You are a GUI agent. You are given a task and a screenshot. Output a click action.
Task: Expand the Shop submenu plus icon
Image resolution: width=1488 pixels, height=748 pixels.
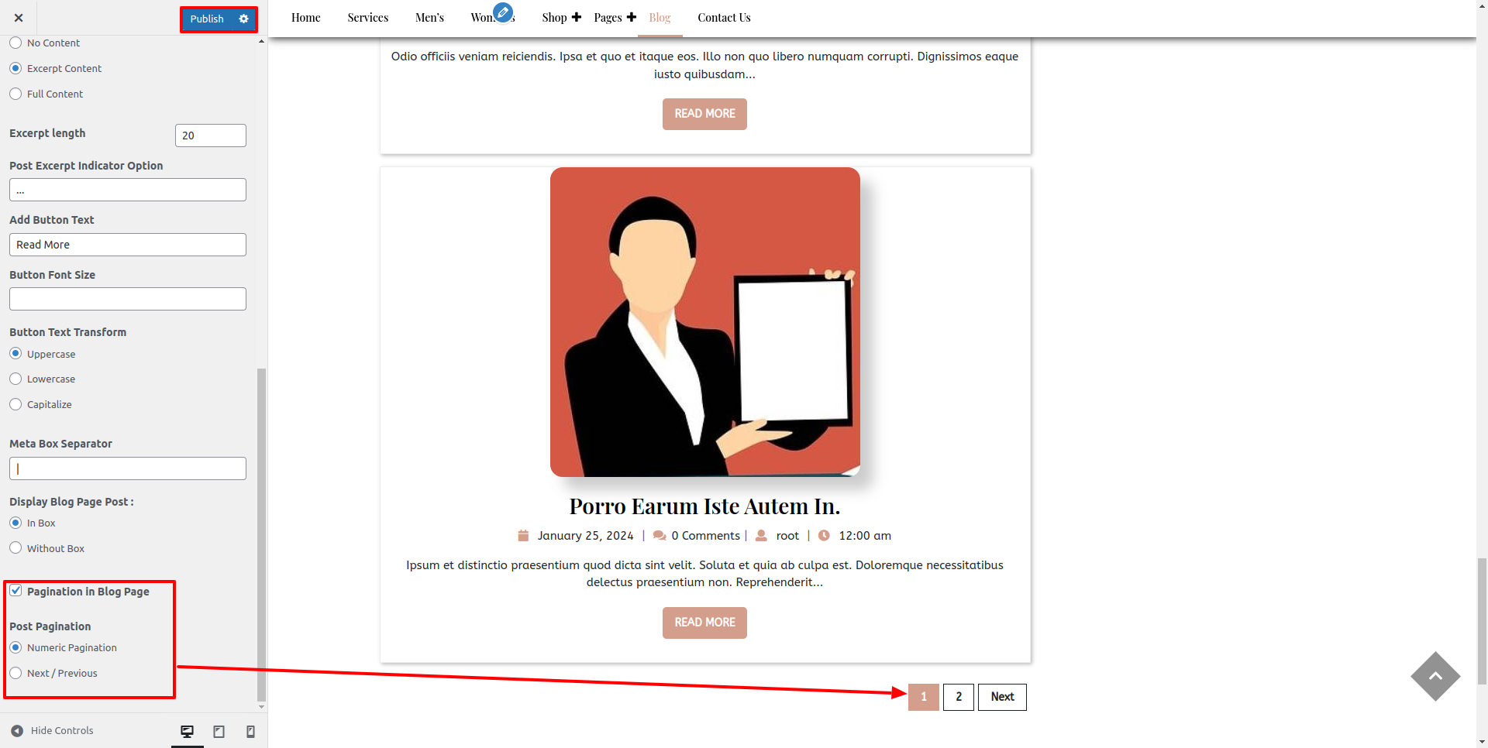pyautogui.click(x=577, y=17)
